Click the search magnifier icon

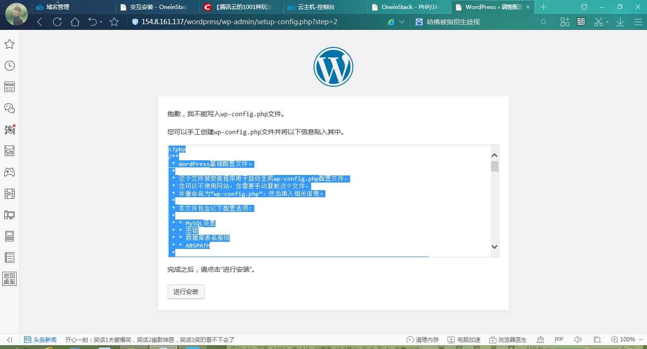tap(544, 22)
